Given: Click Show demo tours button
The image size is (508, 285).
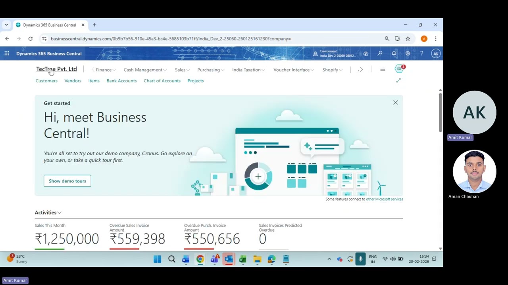Looking at the screenshot, I should (67, 181).
